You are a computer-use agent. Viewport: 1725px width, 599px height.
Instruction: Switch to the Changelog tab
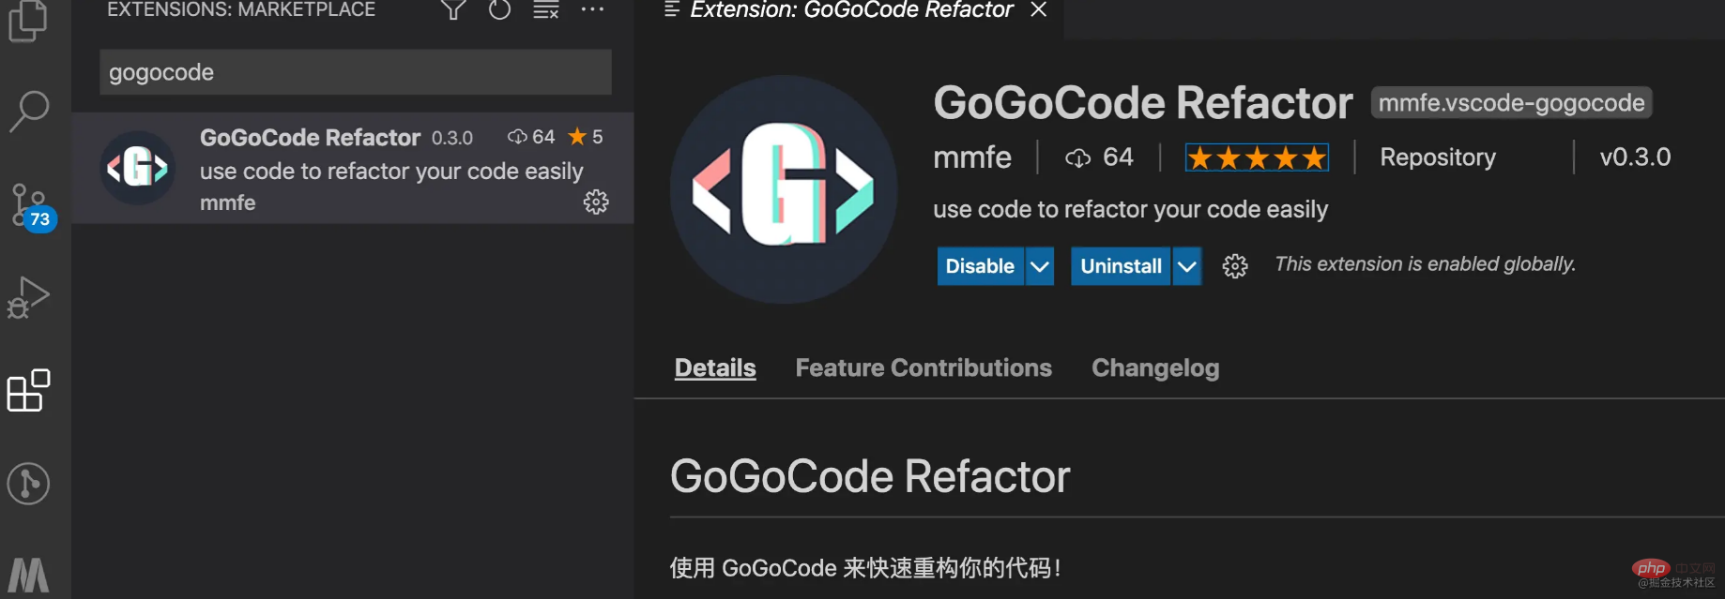(1155, 367)
